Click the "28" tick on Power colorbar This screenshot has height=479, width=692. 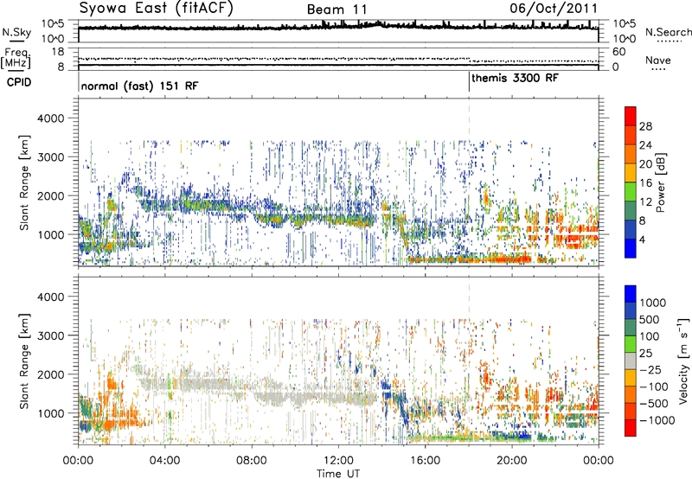[x=645, y=126]
